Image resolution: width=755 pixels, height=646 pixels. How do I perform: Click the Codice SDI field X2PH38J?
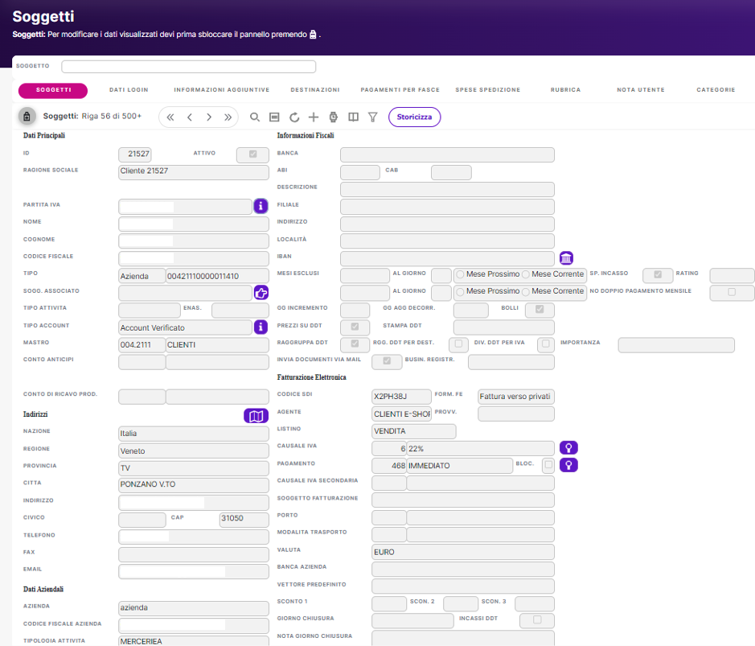401,397
